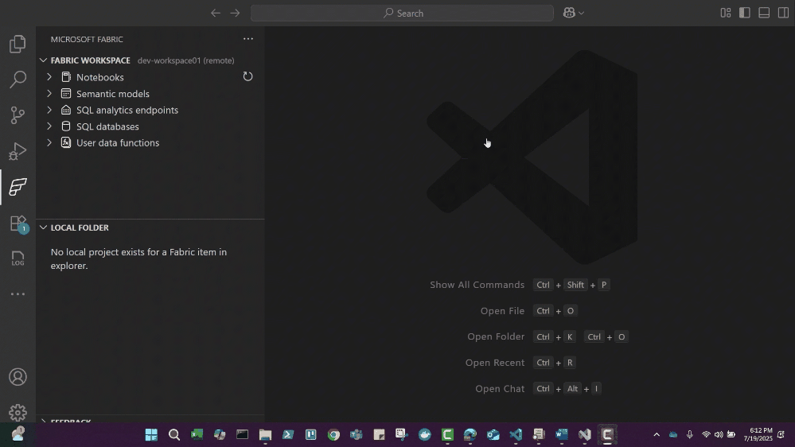Screen dimensions: 795x447
Task: Click the Open Chat hint
Action: pos(500,389)
